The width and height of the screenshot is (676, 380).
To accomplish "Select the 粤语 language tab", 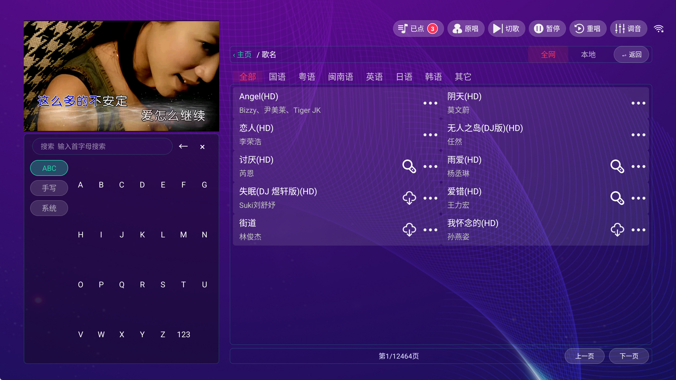I will pos(307,77).
